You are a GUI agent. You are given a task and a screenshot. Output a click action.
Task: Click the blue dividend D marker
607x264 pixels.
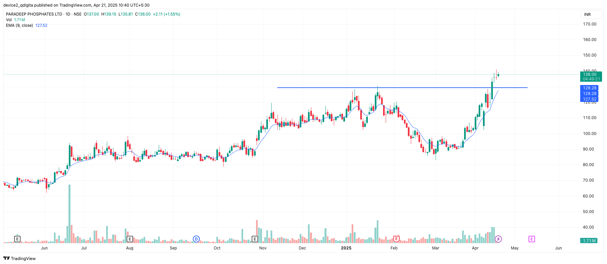(x=196, y=239)
